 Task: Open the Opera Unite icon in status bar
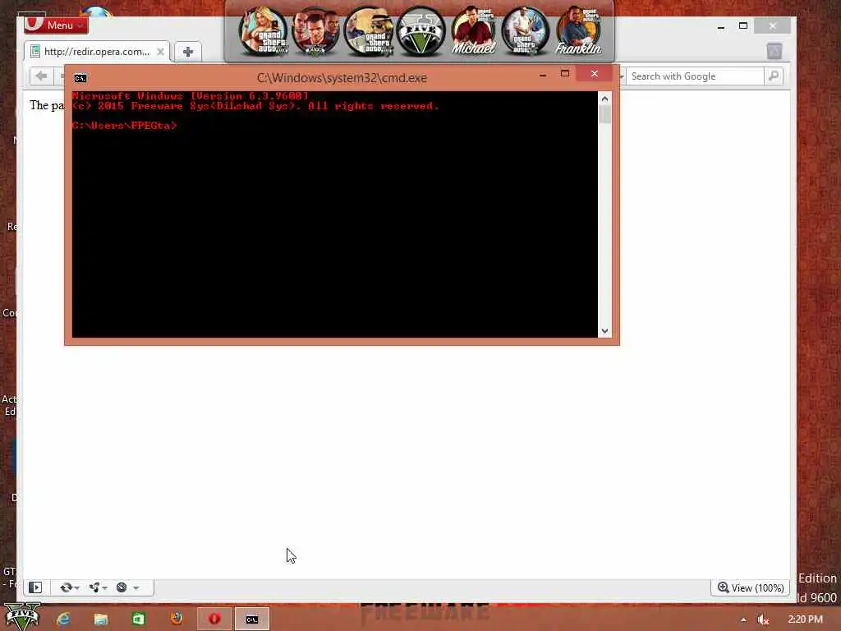click(x=94, y=587)
